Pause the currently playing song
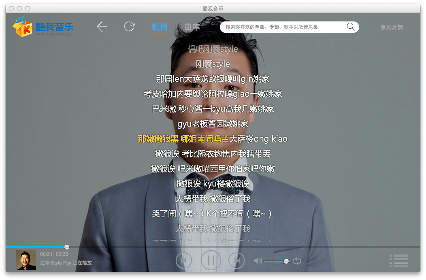Viewport: 426px width, 280px height. 211,260
